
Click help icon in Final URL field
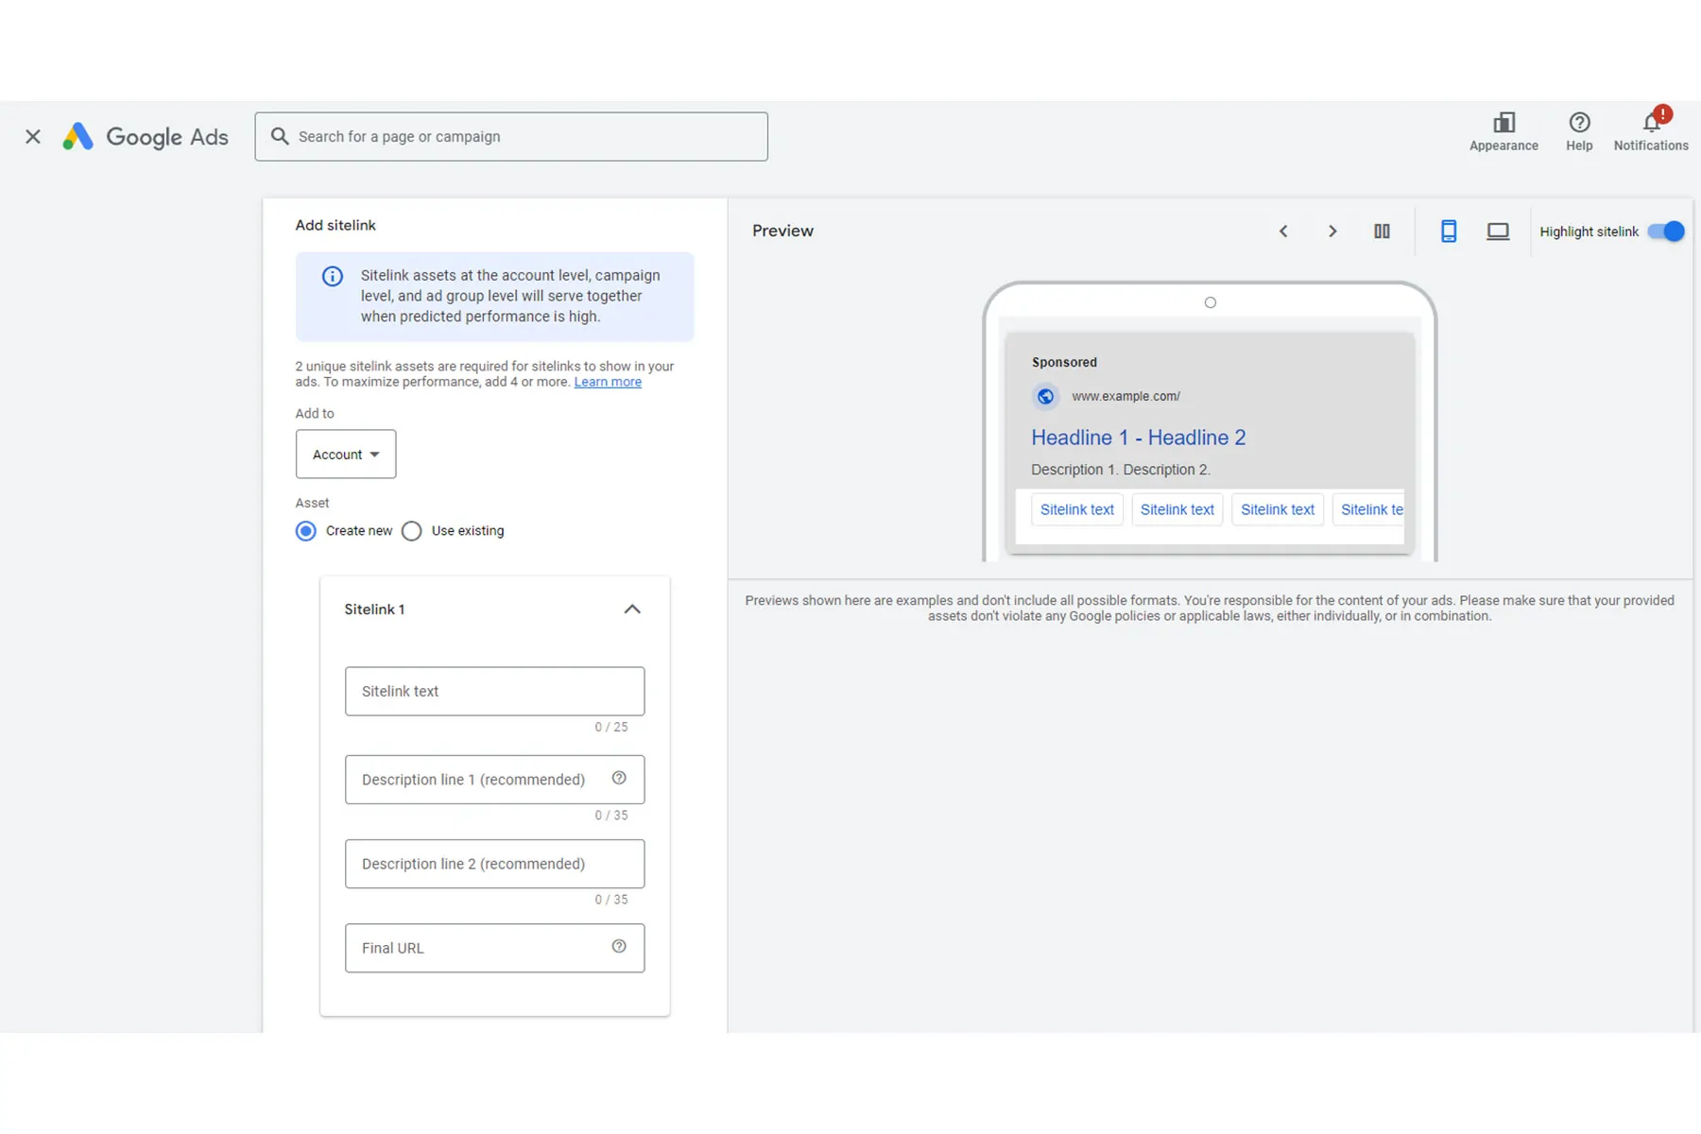(x=619, y=947)
